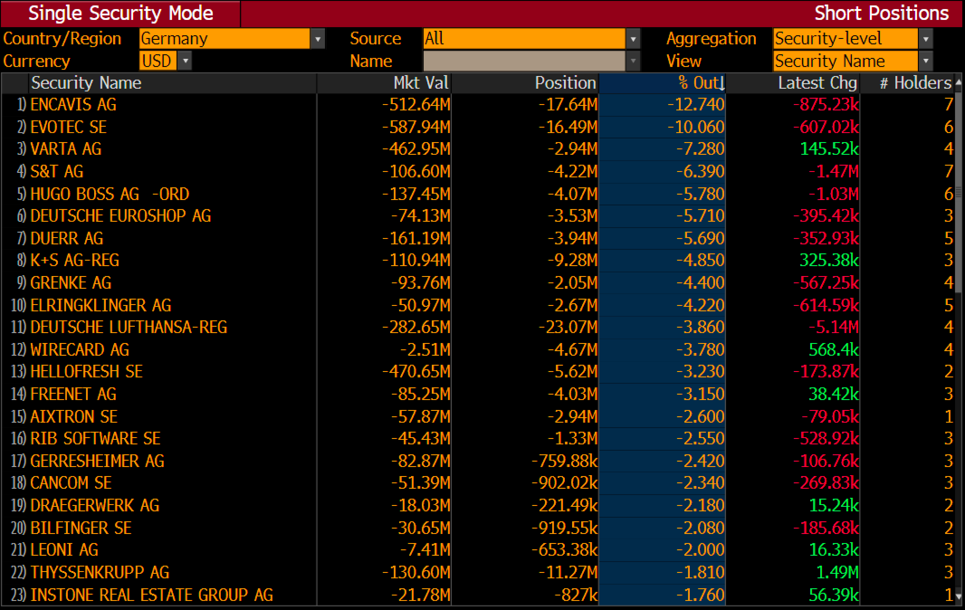Click the scroll down arrow of the table
This screenshot has height=610, width=965.
(958, 596)
